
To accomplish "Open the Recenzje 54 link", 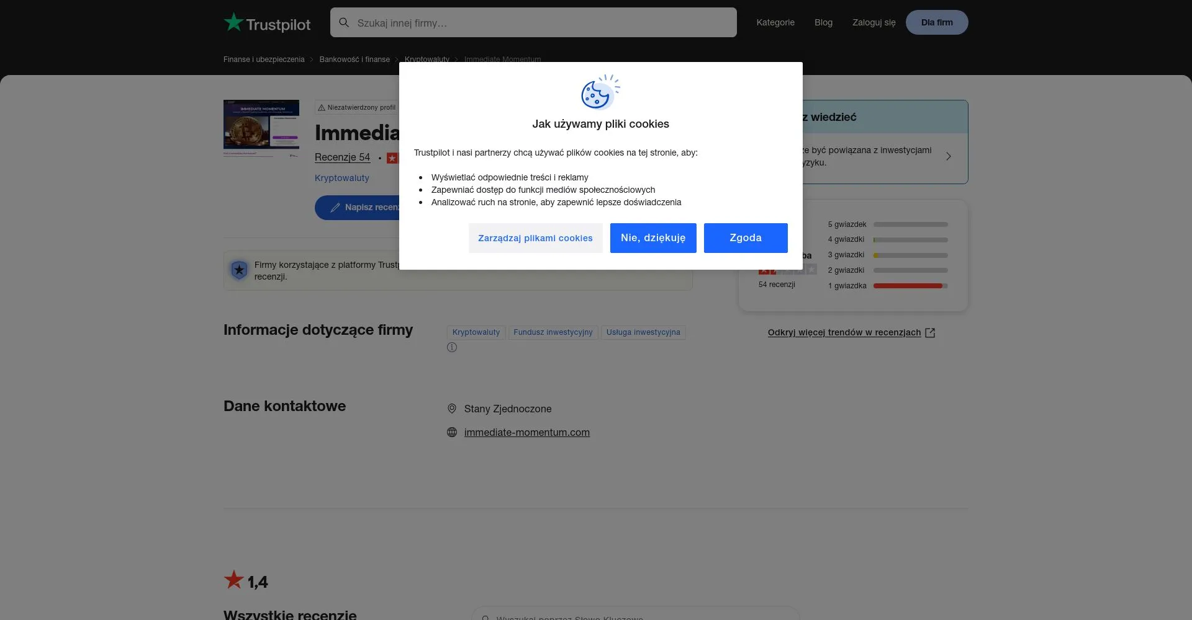I will click(342, 157).
